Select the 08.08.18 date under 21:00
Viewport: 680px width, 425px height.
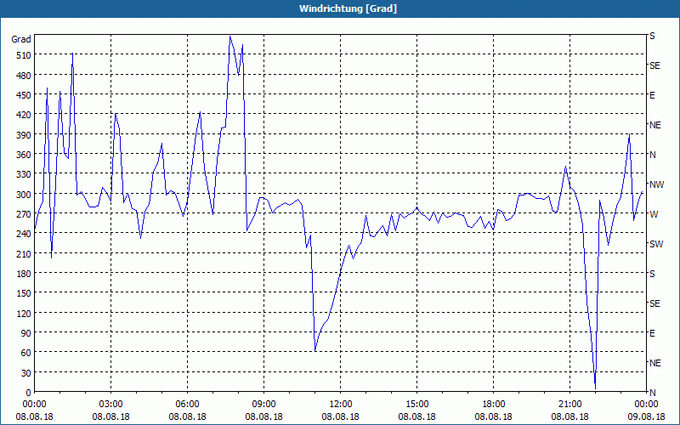click(x=569, y=416)
